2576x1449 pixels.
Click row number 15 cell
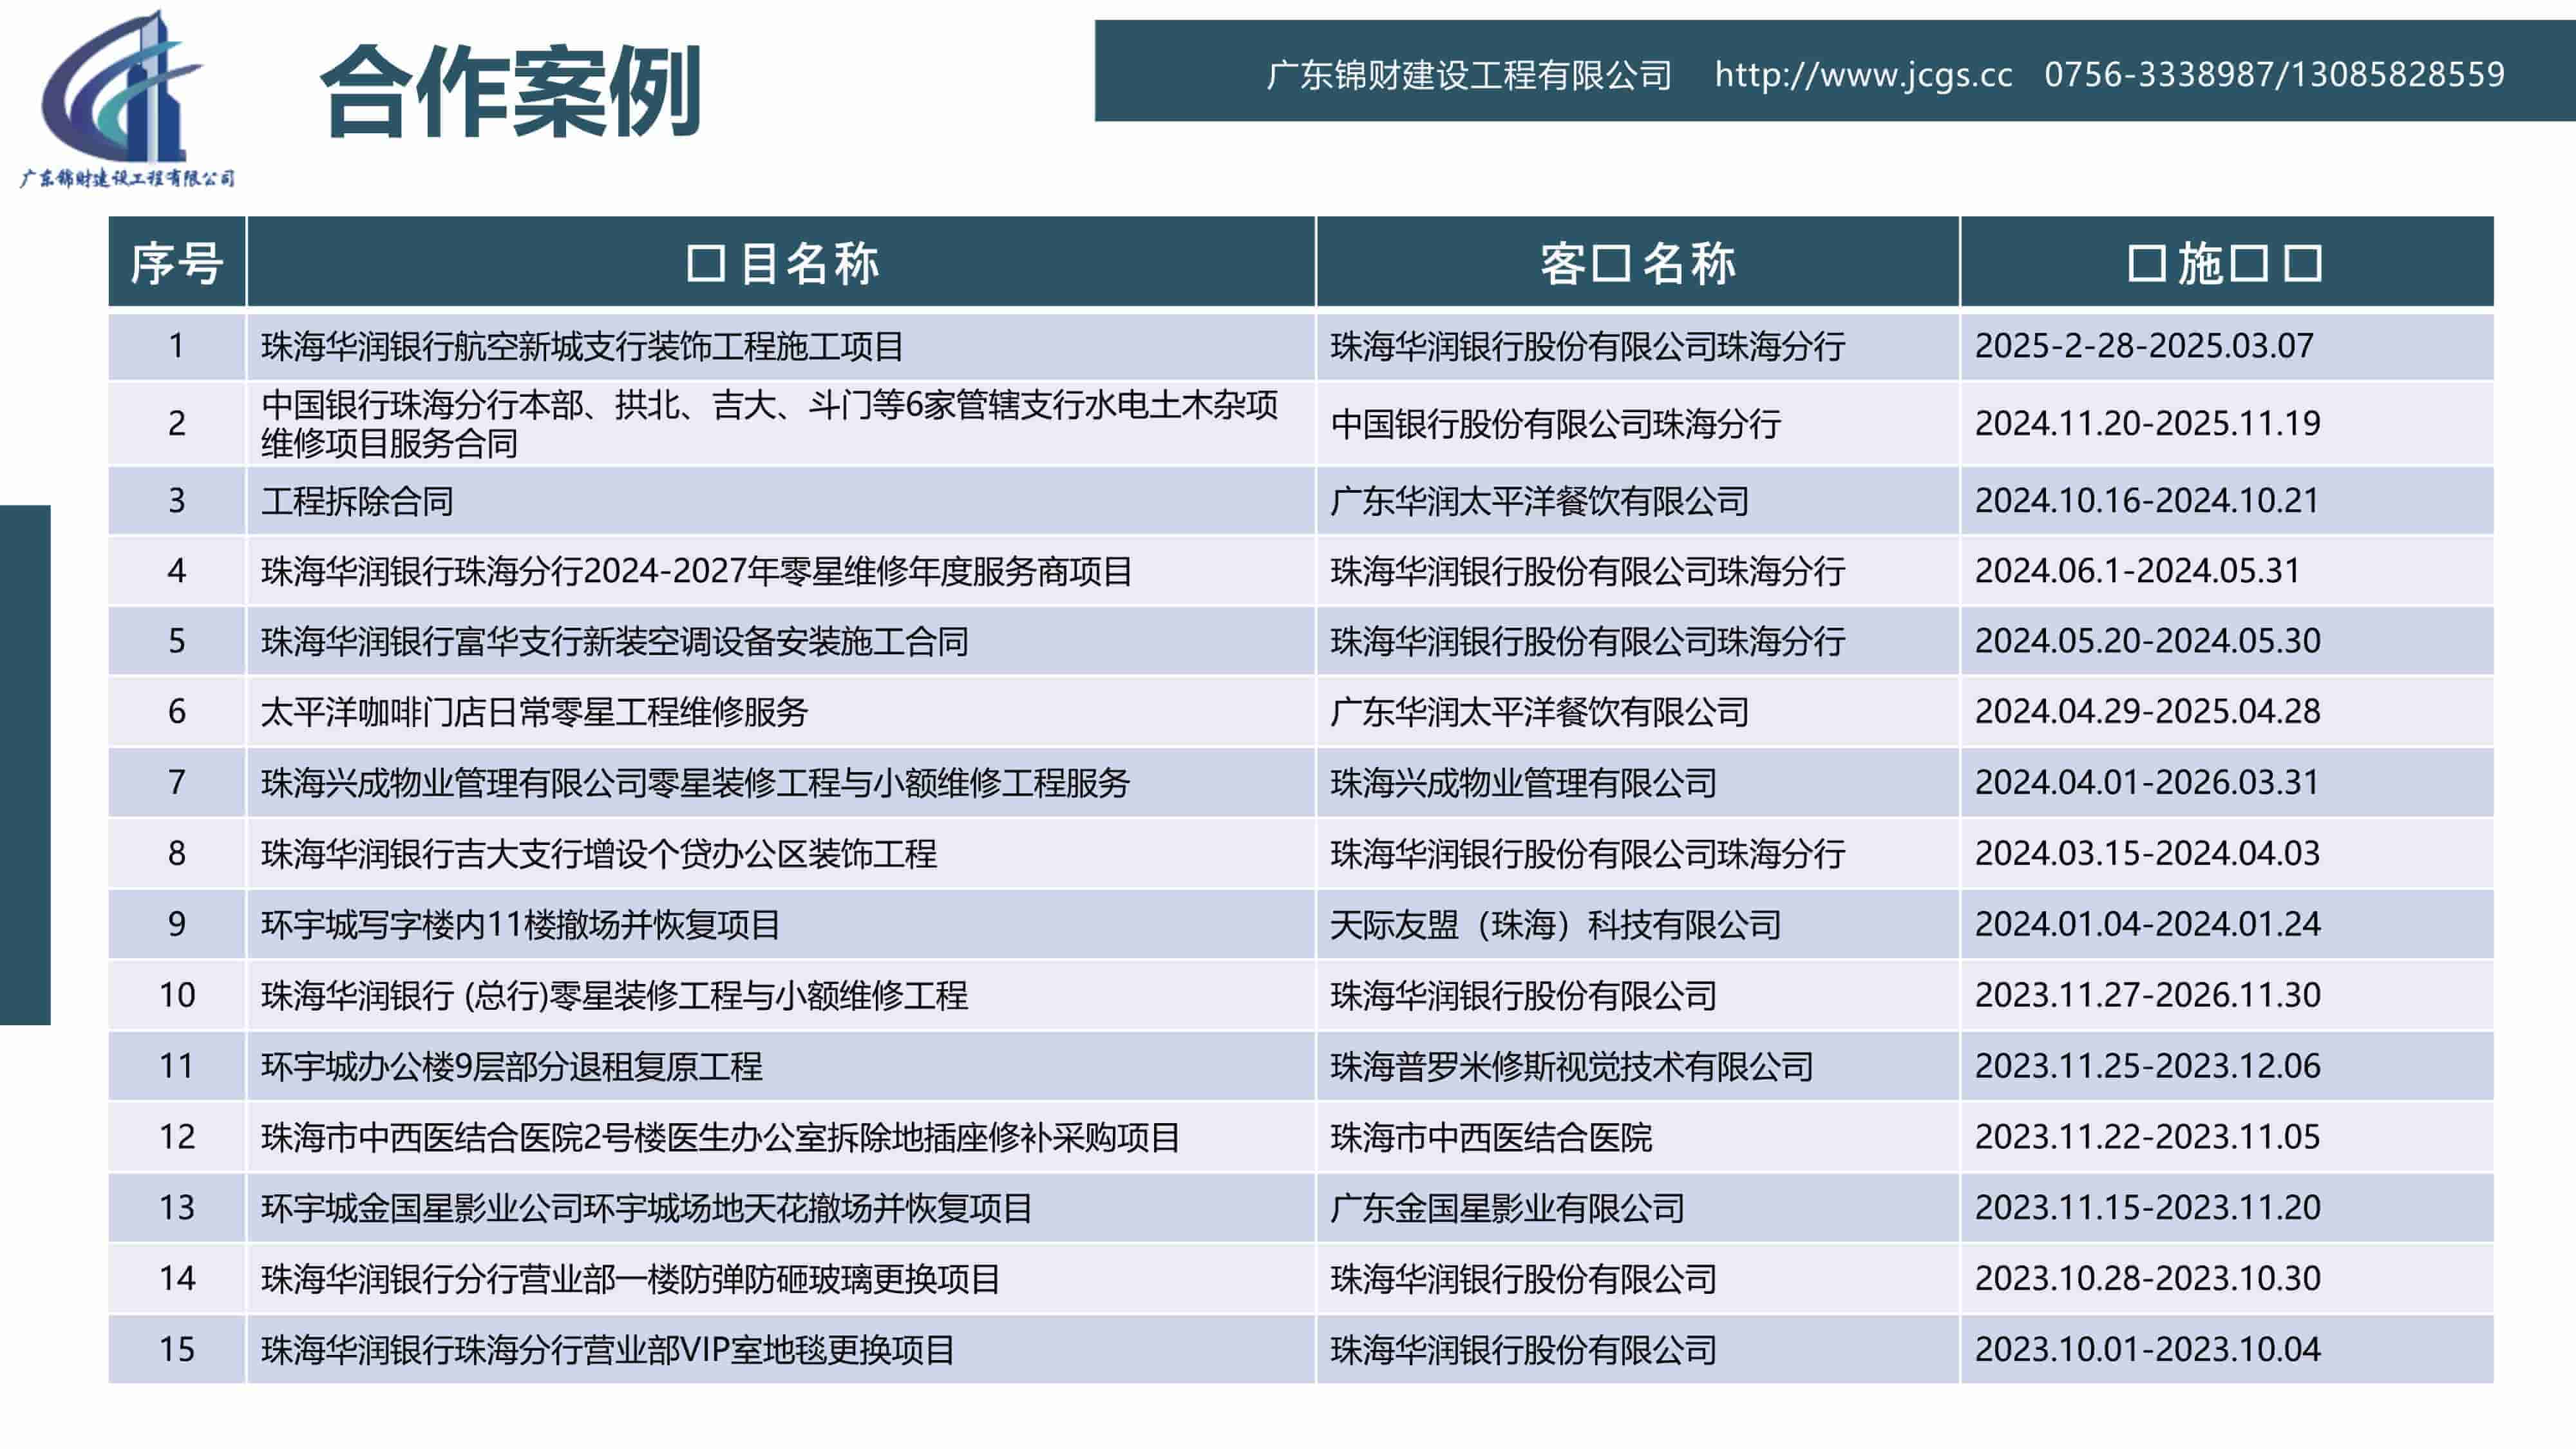(x=177, y=1350)
